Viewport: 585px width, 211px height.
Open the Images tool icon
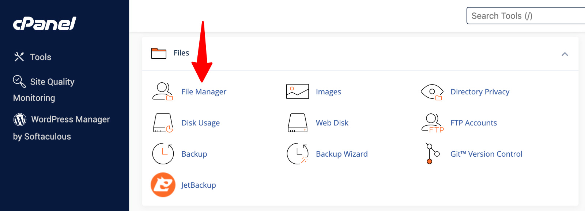[297, 91]
